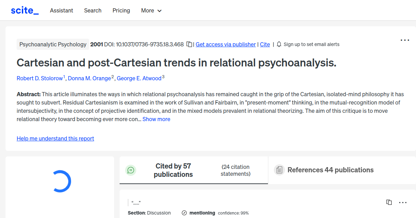Open the ellipsis menu at the top right
Image resolution: width=416 pixels, height=218 pixels.
(405, 40)
